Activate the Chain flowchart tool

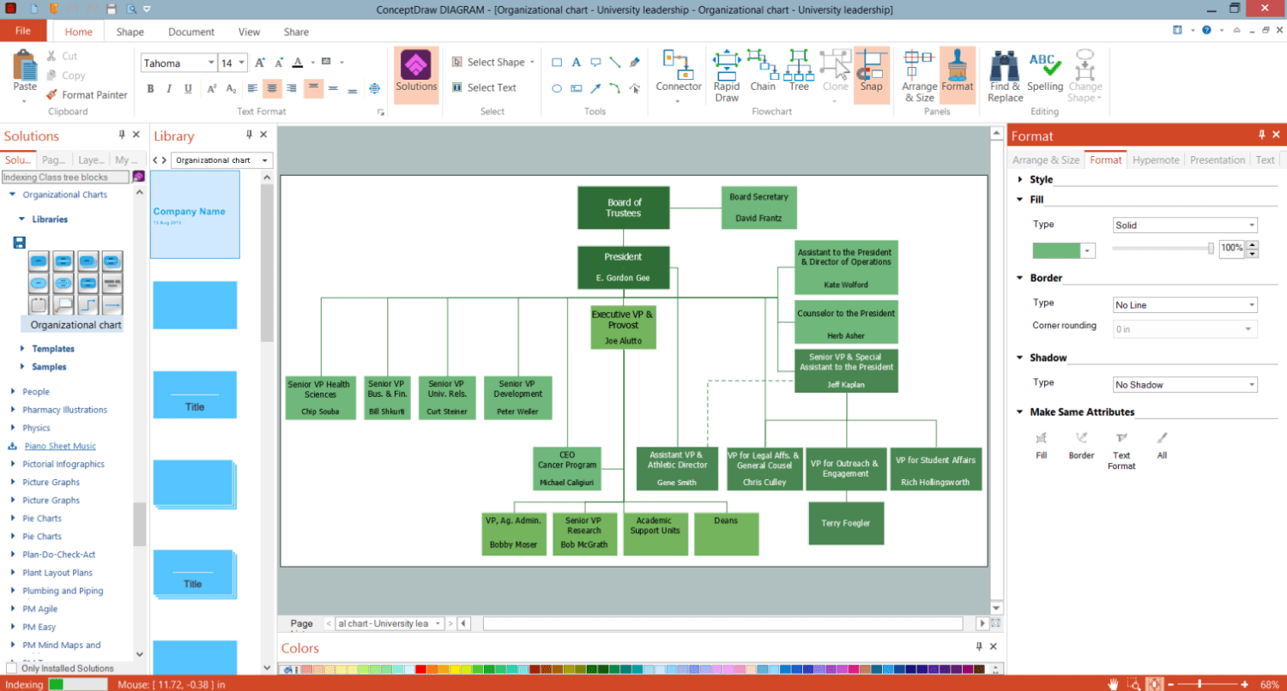pyautogui.click(x=762, y=70)
